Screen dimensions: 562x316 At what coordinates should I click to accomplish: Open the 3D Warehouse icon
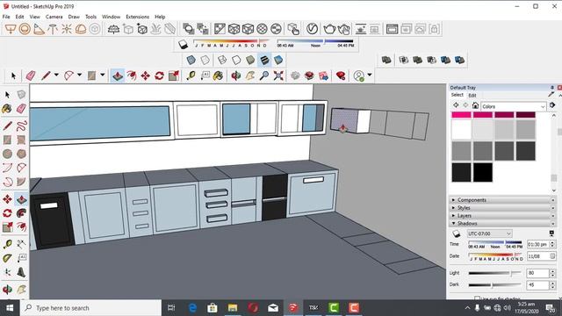[295, 75]
